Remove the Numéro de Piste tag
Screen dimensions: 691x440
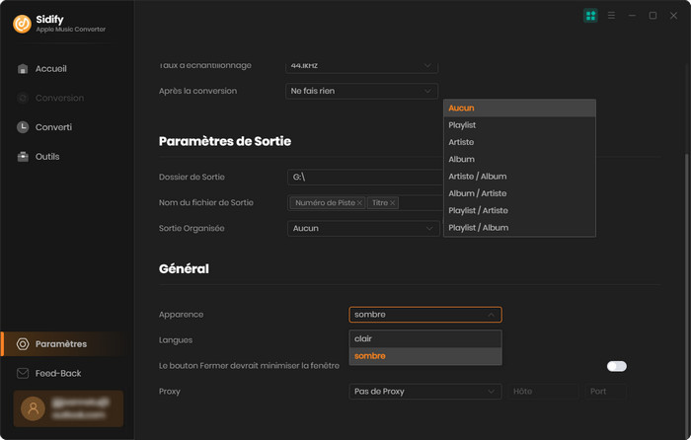359,203
